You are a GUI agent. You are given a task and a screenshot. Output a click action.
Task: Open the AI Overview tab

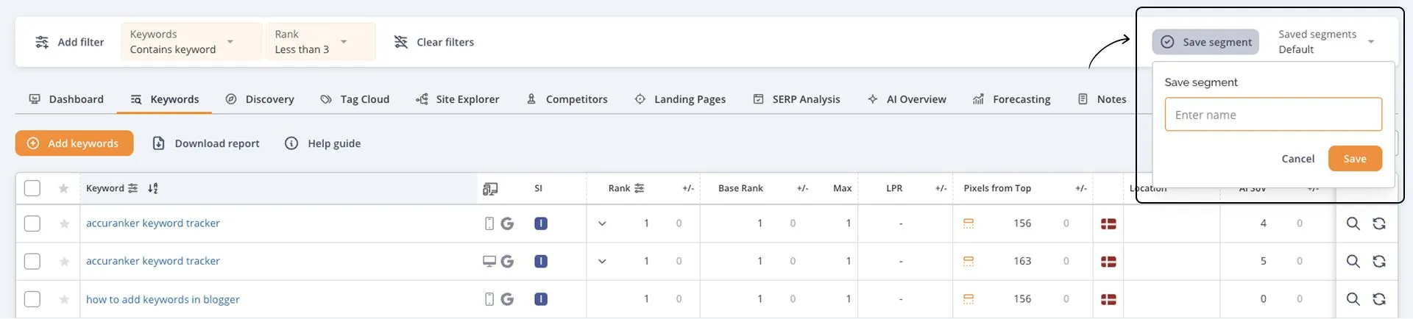pyautogui.click(x=907, y=99)
